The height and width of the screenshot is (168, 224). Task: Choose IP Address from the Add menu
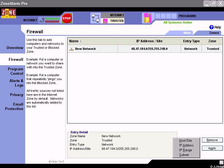point(186,145)
